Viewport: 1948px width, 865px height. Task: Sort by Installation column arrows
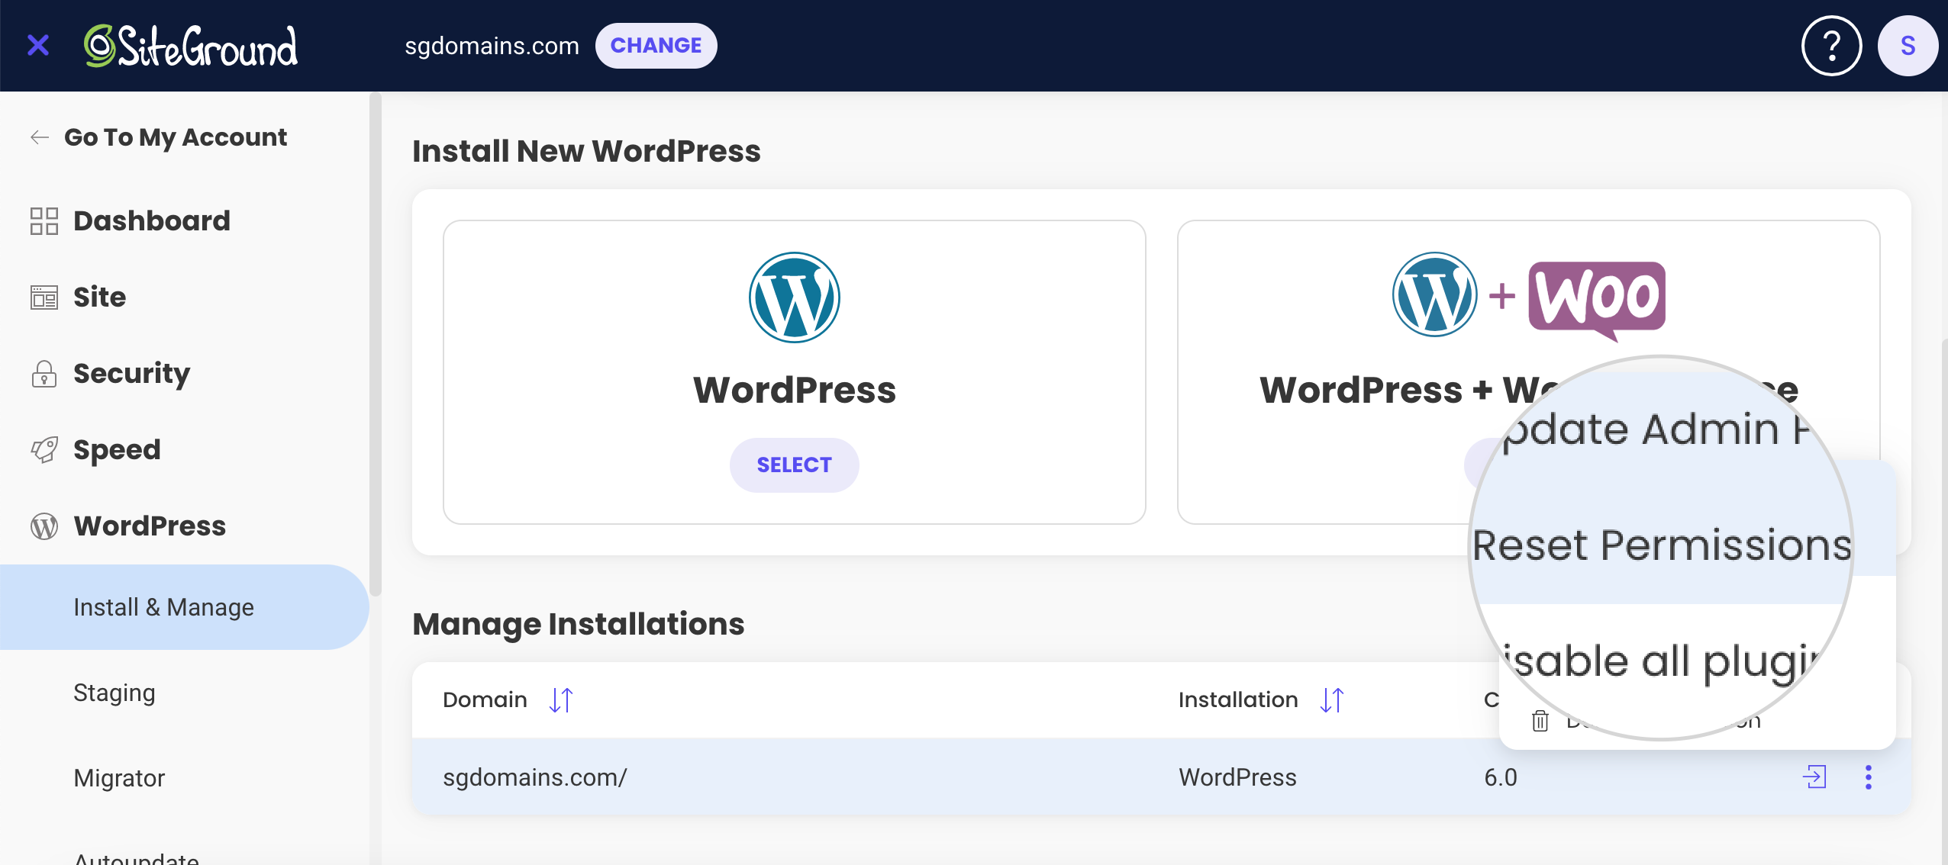(1332, 699)
